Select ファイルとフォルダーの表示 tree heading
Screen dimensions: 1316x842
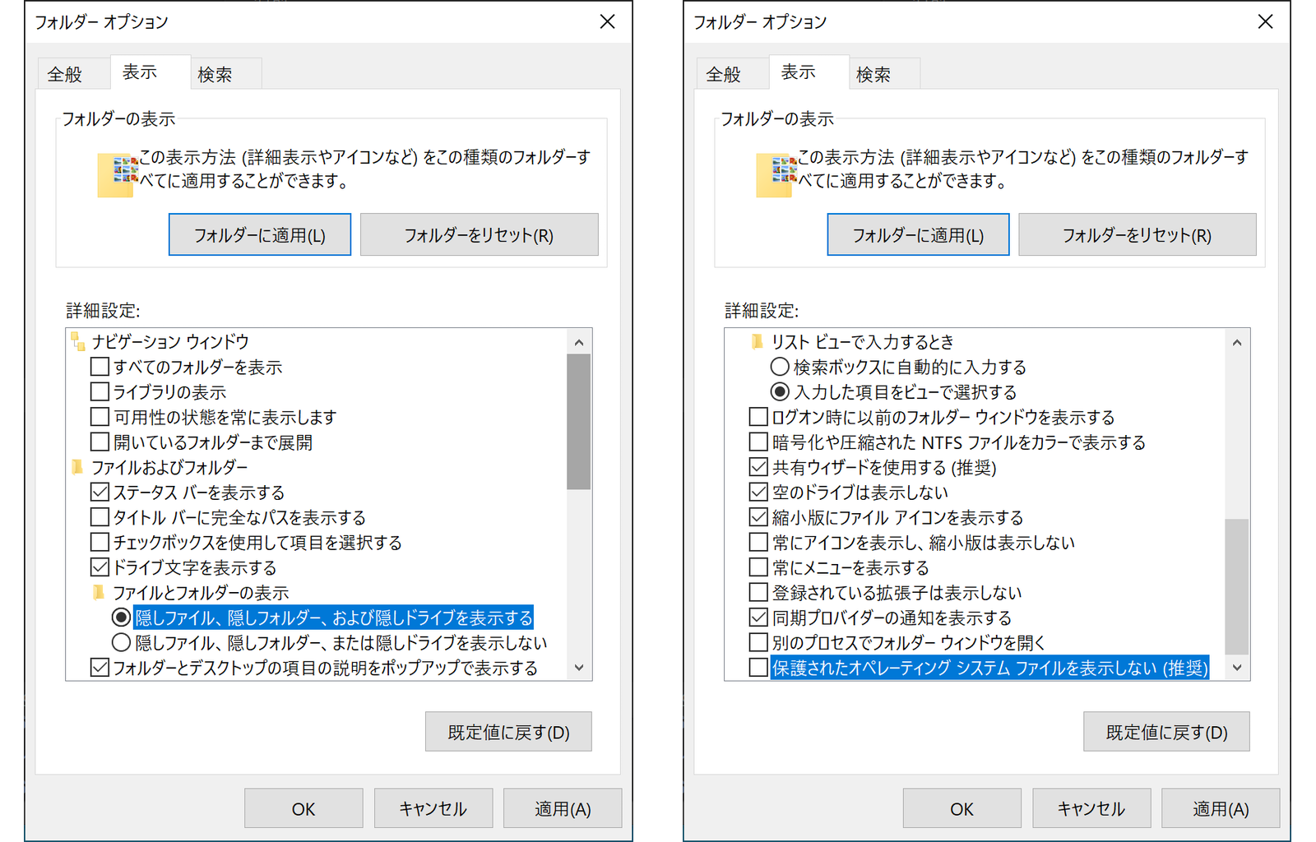pos(201,593)
